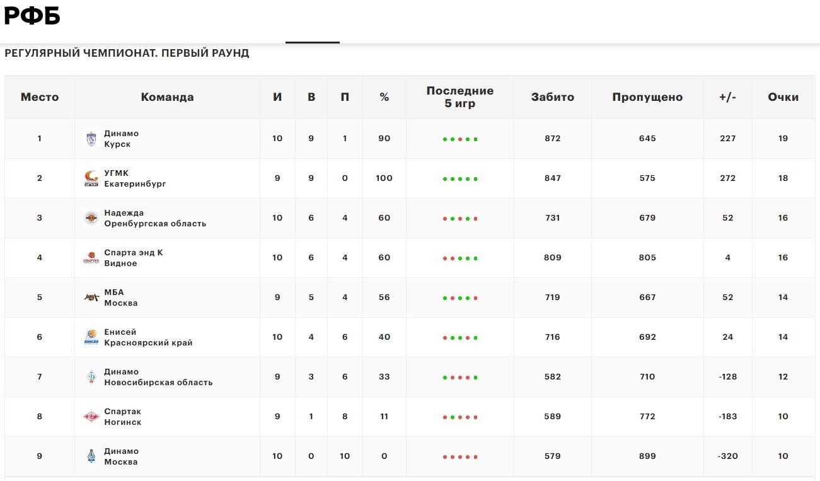The image size is (820, 481).
Task: Click the И games column header
Action: [x=277, y=97]
